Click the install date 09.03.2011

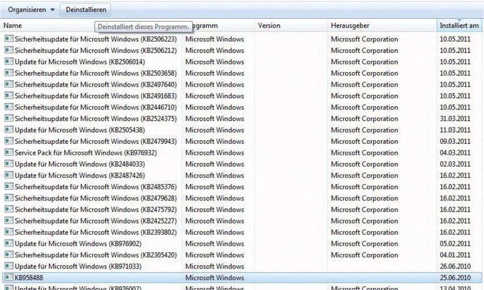(x=455, y=141)
